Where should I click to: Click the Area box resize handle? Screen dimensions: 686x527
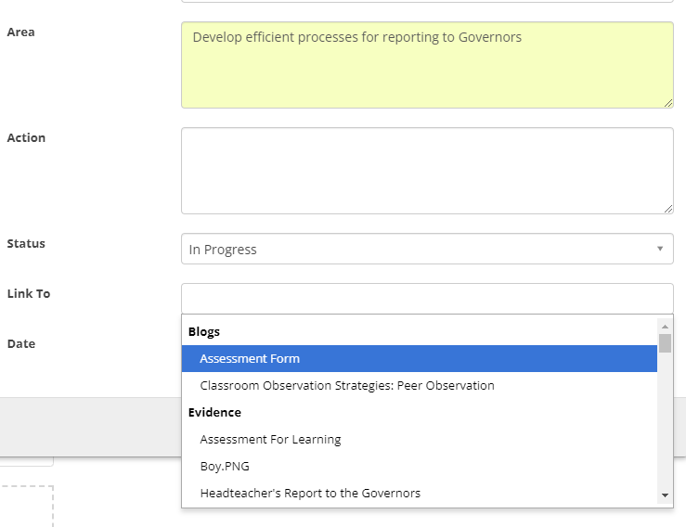667,102
